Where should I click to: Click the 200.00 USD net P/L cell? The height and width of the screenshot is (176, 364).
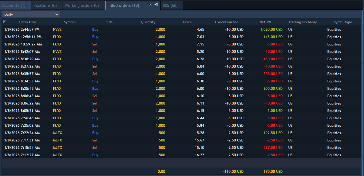pyautogui.click(x=273, y=88)
